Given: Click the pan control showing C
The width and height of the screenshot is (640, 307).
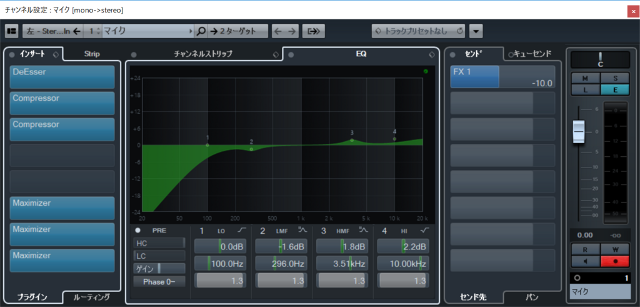Looking at the screenshot, I should [x=600, y=59].
